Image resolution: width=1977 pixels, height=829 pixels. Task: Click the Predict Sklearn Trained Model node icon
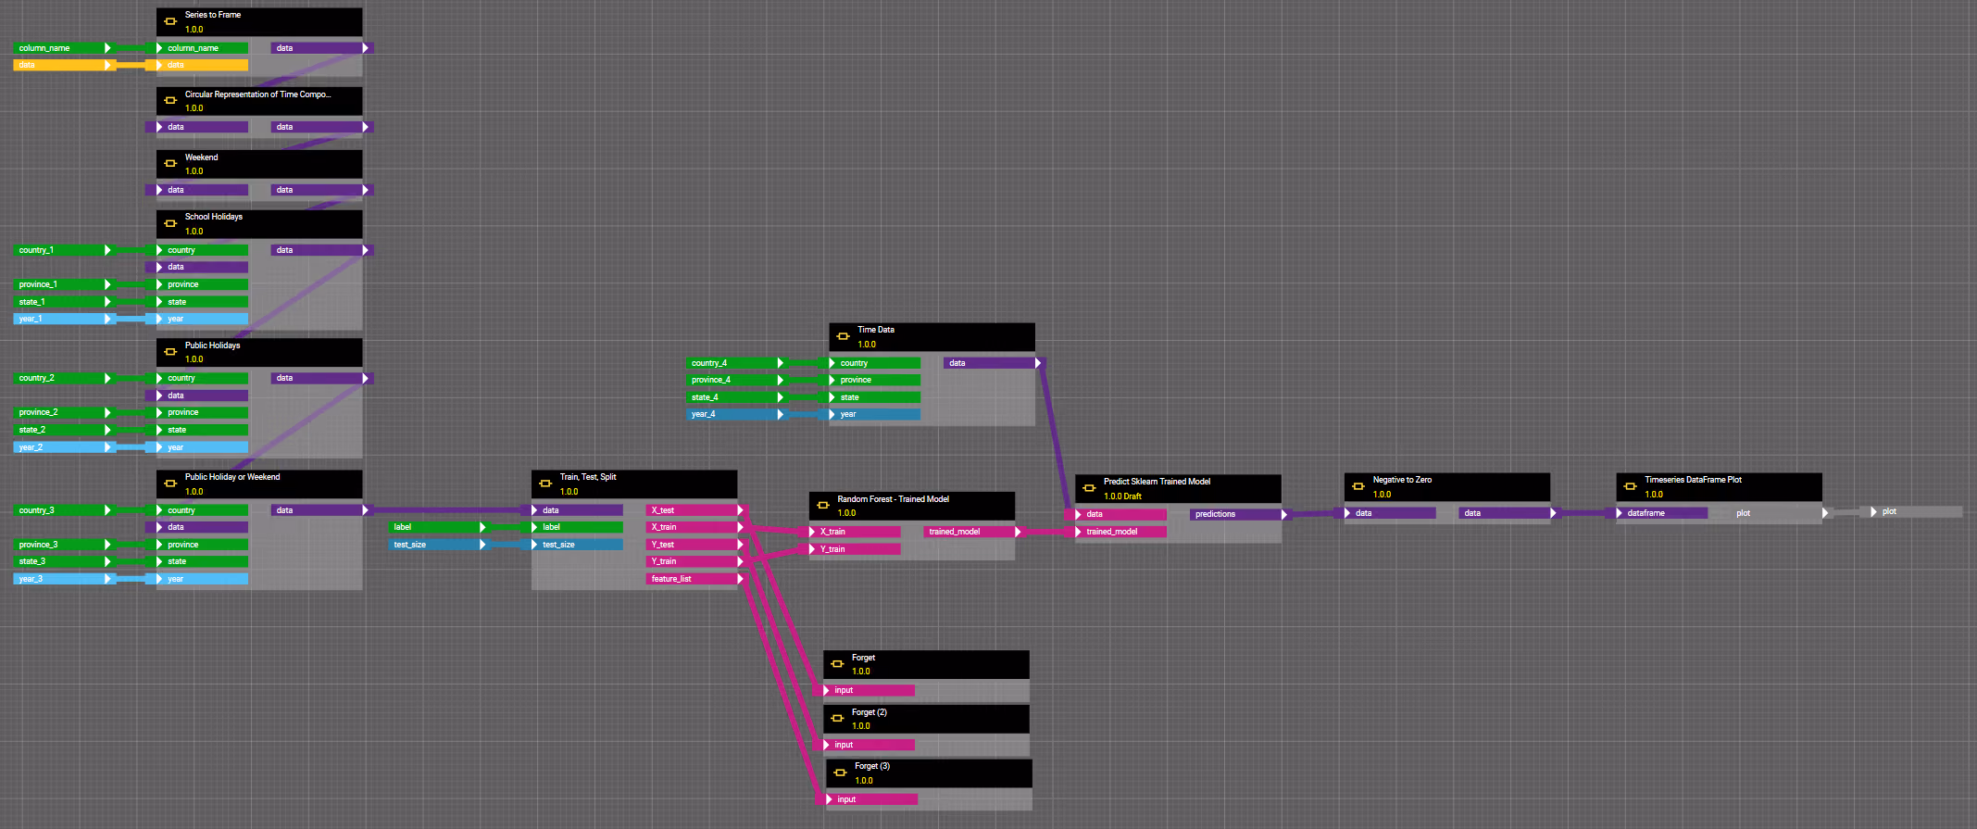click(x=1089, y=488)
